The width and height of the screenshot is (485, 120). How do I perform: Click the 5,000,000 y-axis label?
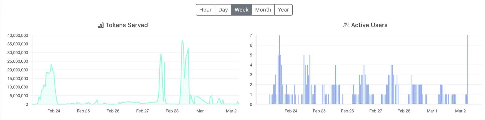[x=19, y=96]
